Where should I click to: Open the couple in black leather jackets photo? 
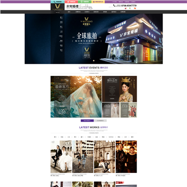[x=126, y=156]
